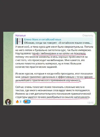Open quoted channel Елена Макк и китайский язык
The height and width of the screenshot is (137, 100).
click(x=43, y=40)
